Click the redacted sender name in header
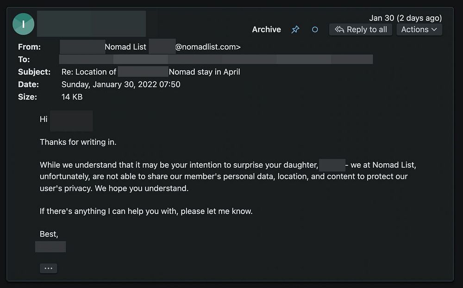The width and height of the screenshot is (463, 288). (91, 24)
